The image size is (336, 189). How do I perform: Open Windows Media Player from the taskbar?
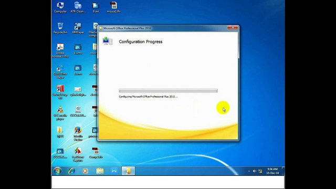click(85, 171)
